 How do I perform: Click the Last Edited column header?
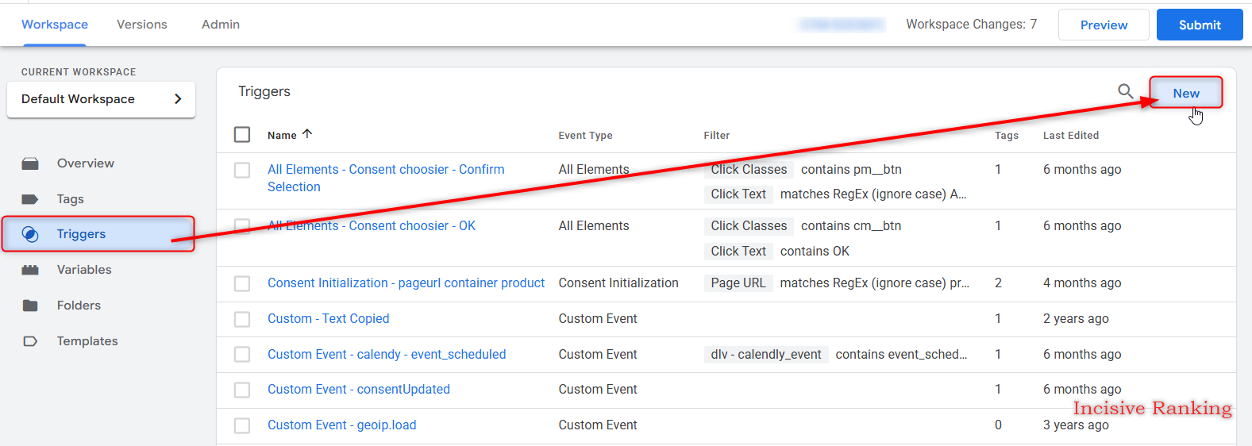1071,136
